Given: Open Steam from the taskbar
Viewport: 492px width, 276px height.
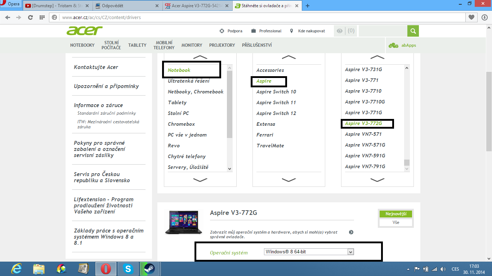Looking at the screenshot, I should click(x=149, y=269).
